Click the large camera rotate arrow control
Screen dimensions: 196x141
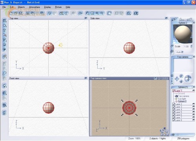tap(188, 78)
